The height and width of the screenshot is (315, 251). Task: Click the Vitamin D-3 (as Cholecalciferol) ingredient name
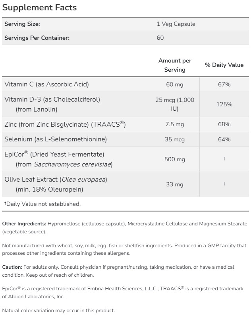point(52,99)
